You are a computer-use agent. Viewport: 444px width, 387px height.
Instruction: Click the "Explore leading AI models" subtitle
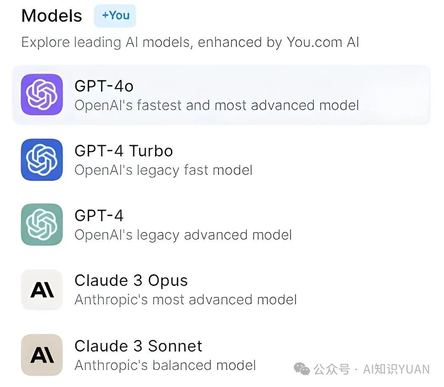point(190,42)
